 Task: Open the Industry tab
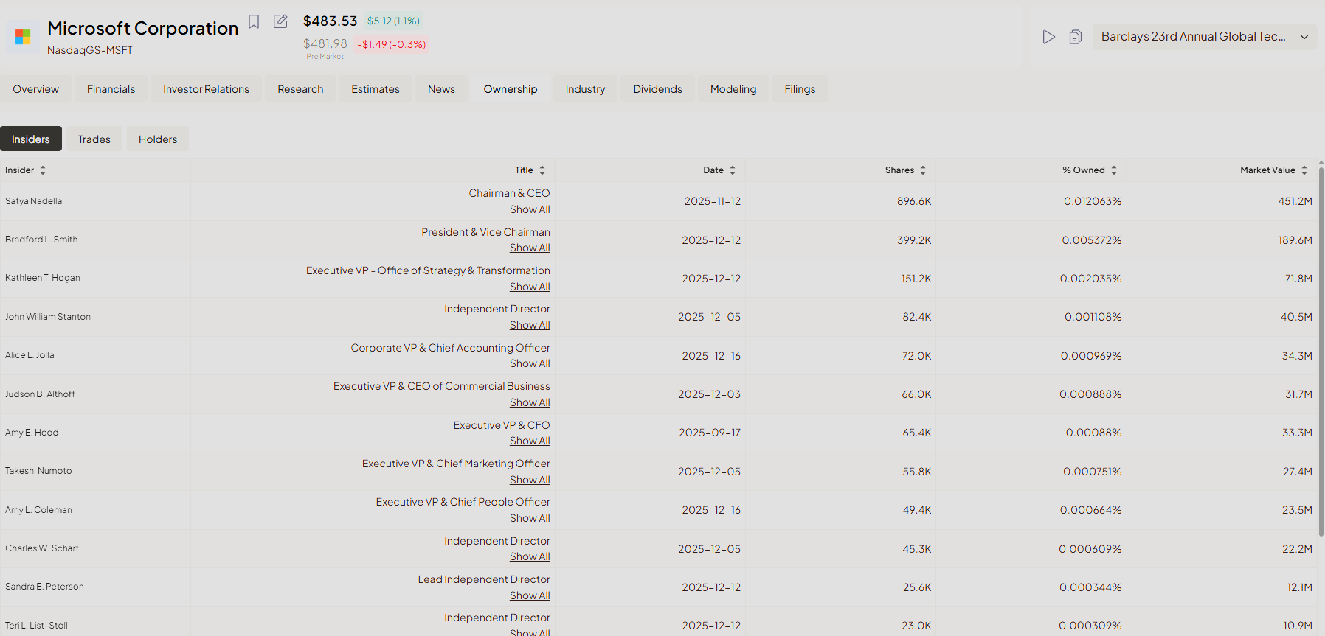[585, 89]
